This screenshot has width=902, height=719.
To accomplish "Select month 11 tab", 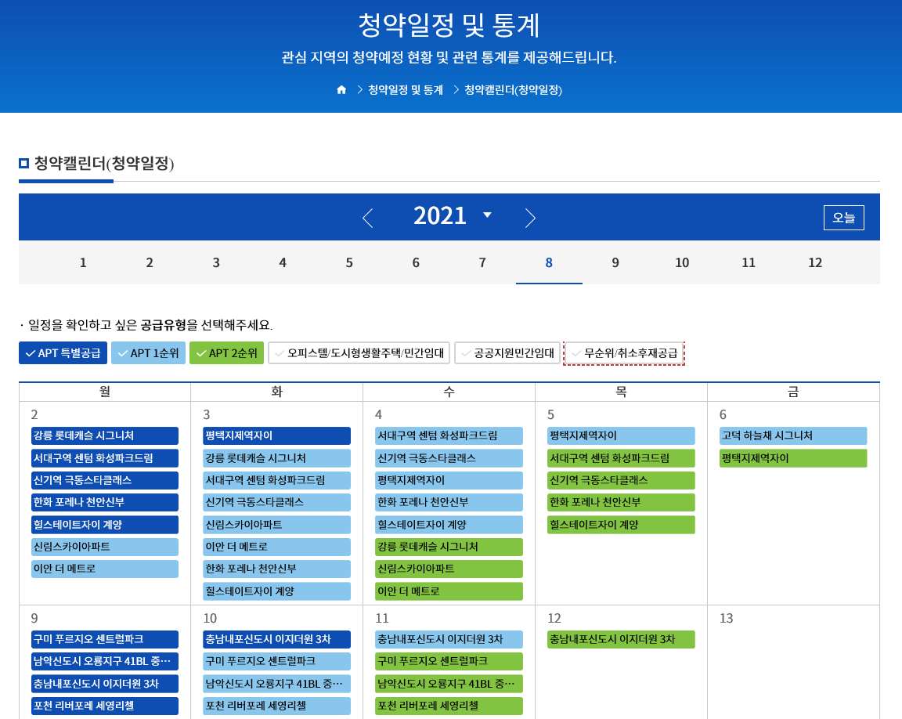I will click(x=749, y=262).
